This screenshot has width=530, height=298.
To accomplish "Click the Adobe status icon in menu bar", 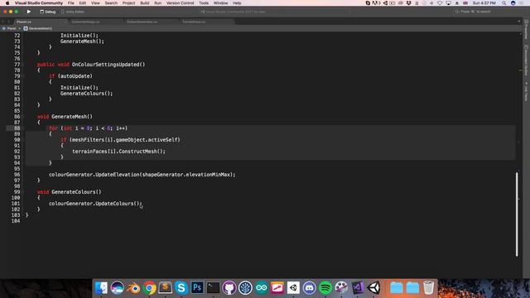I will coord(376,3).
